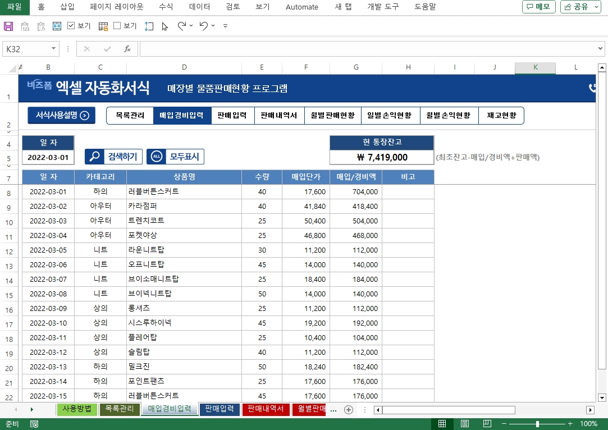Select the date cell showing 2022-03-01 under 일 자
This screenshot has height=430, width=608.
point(48,158)
